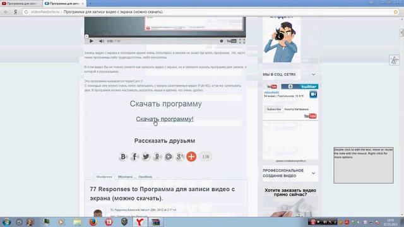Click the red recording button in tray toolbar

point(313,222)
